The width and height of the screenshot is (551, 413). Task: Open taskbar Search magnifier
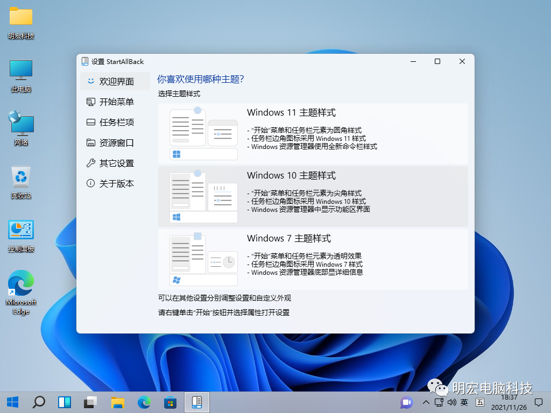point(39,402)
